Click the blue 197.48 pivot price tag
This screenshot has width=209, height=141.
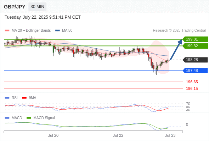click(195, 70)
